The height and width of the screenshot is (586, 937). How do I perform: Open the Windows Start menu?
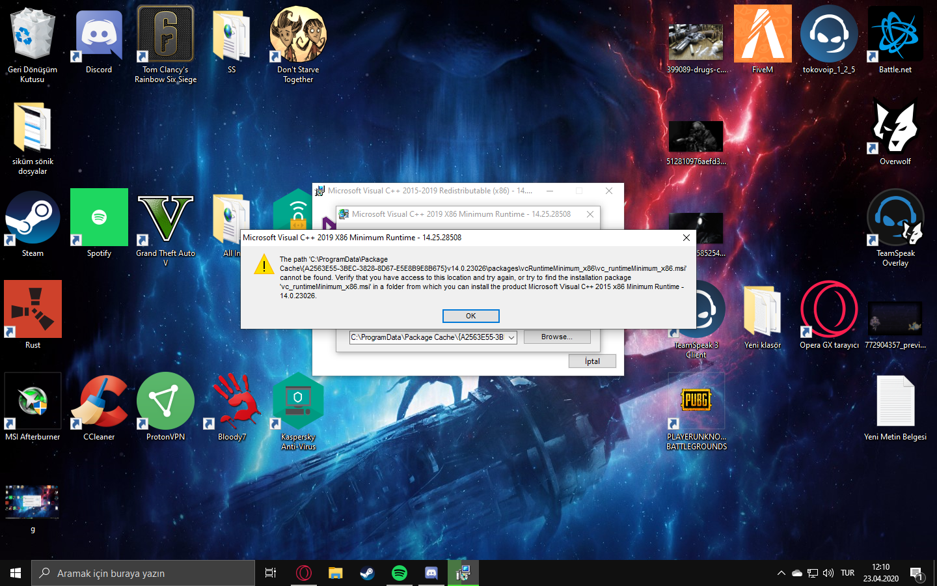[x=16, y=573]
